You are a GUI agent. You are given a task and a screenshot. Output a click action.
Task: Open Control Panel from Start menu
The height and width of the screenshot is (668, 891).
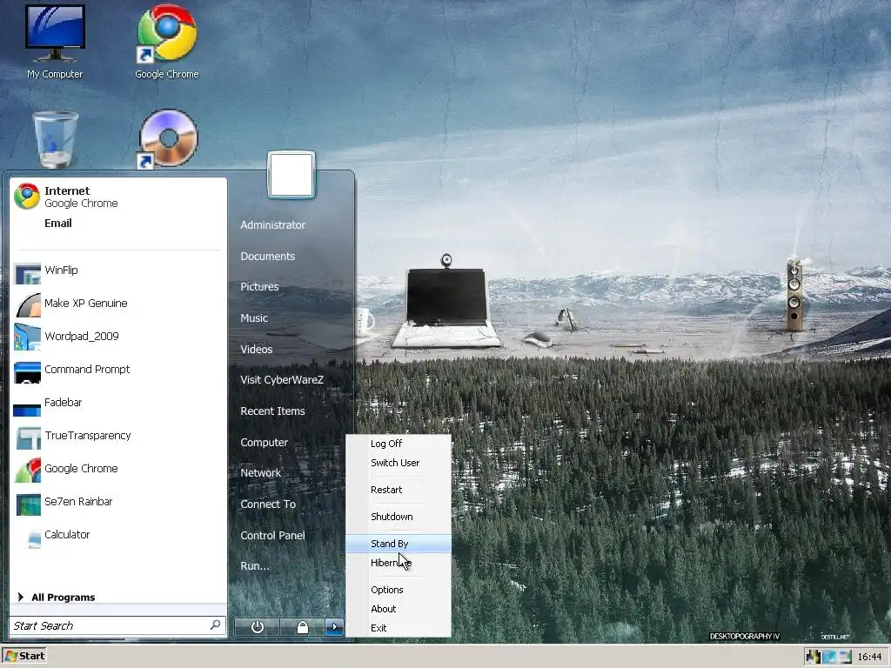(x=272, y=536)
